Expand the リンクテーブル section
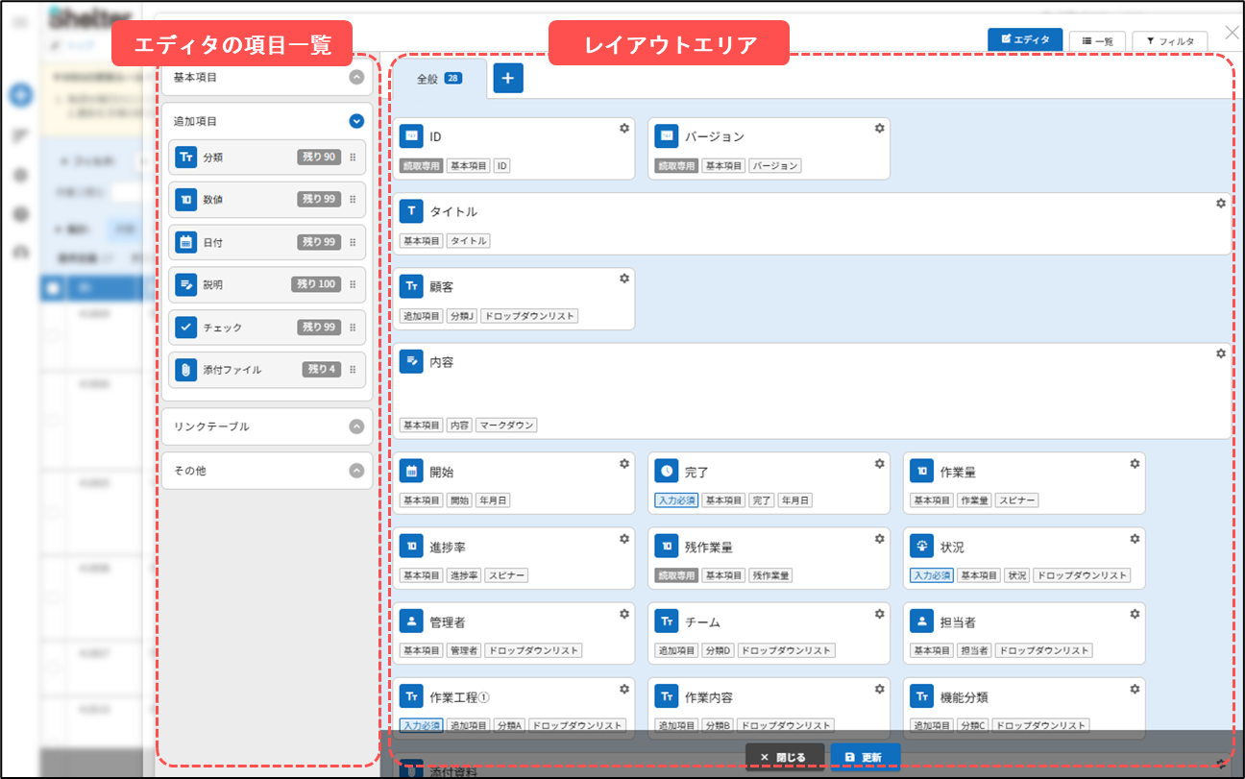 (x=356, y=426)
